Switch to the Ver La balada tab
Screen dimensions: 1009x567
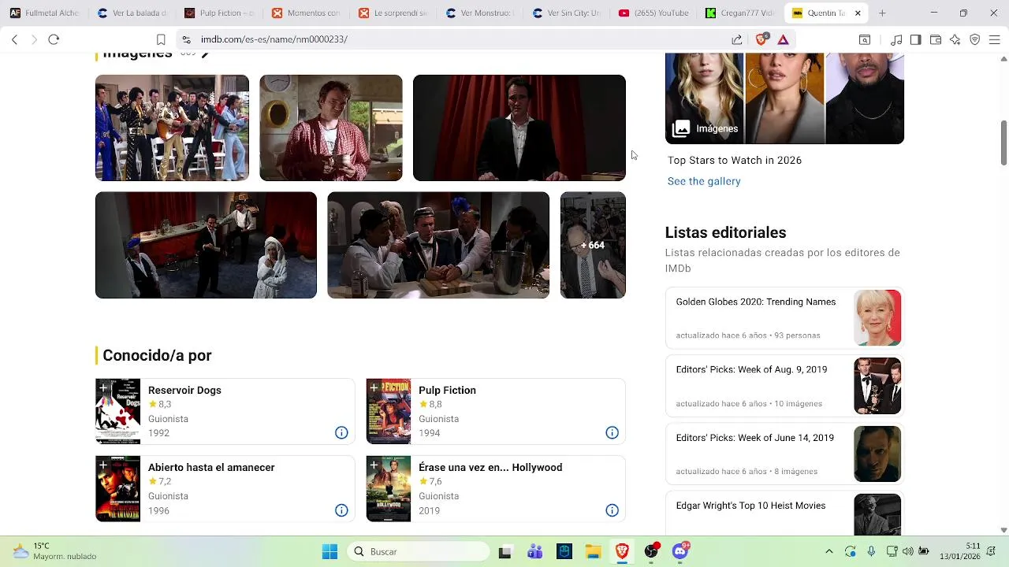click(x=132, y=13)
